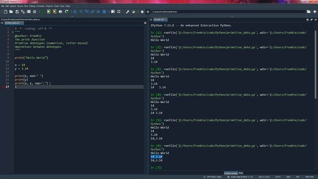Stop debugging with the blue square
The height and width of the screenshot is (179, 318).
click(104, 12)
